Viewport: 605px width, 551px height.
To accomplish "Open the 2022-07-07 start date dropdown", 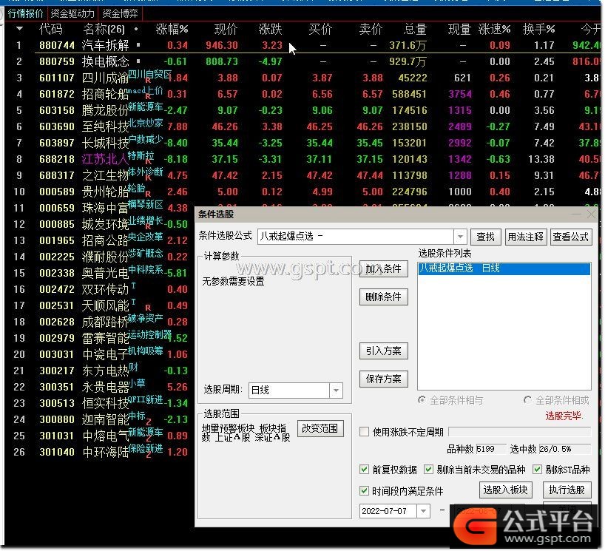I will 423,511.
